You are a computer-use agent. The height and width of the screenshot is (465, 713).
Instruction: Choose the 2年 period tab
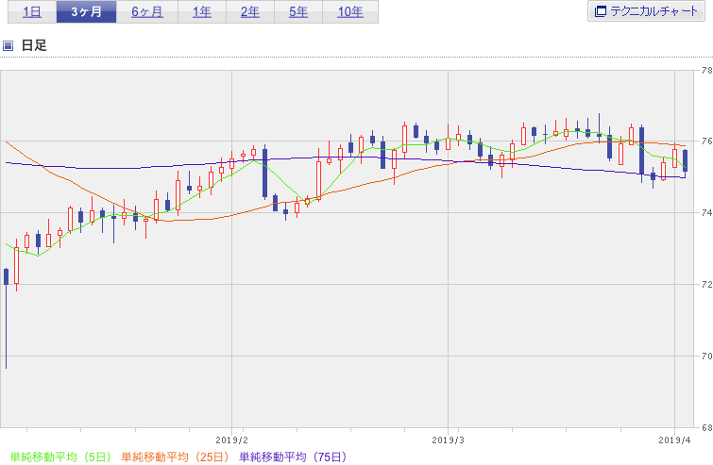250,12
